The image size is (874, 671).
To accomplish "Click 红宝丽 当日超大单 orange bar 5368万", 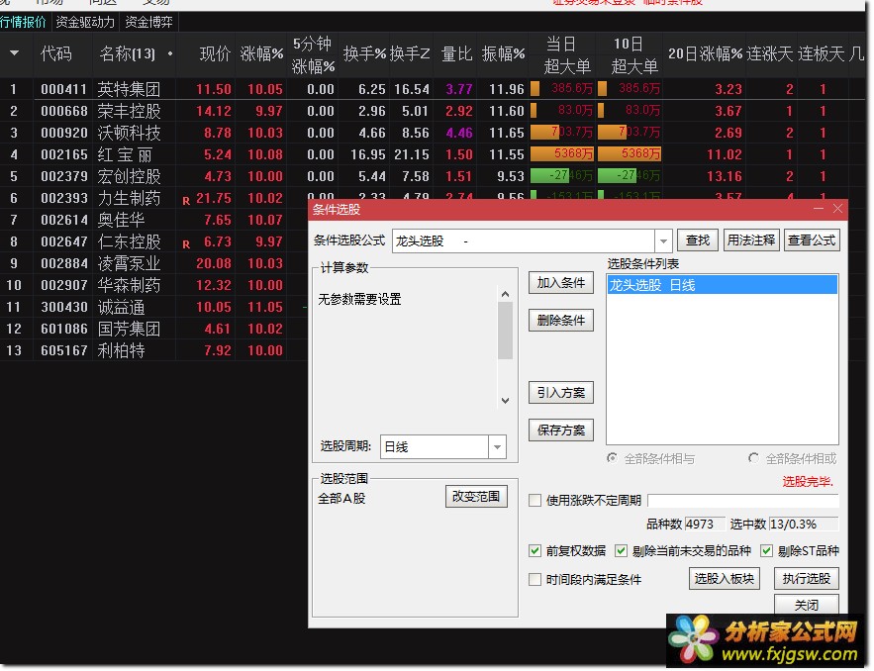I will (x=562, y=153).
